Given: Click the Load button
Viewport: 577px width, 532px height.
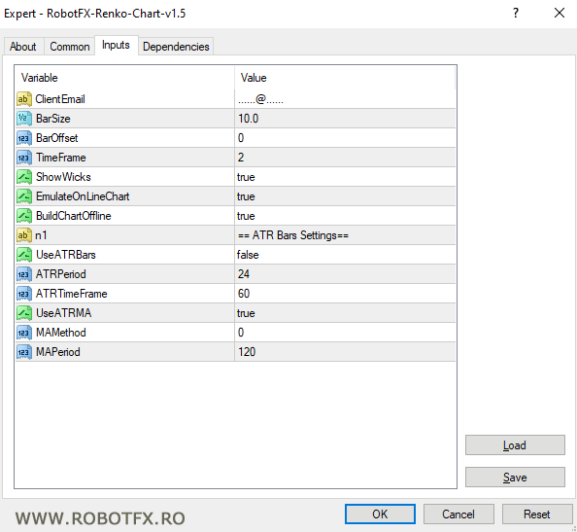Looking at the screenshot, I should point(515,445).
